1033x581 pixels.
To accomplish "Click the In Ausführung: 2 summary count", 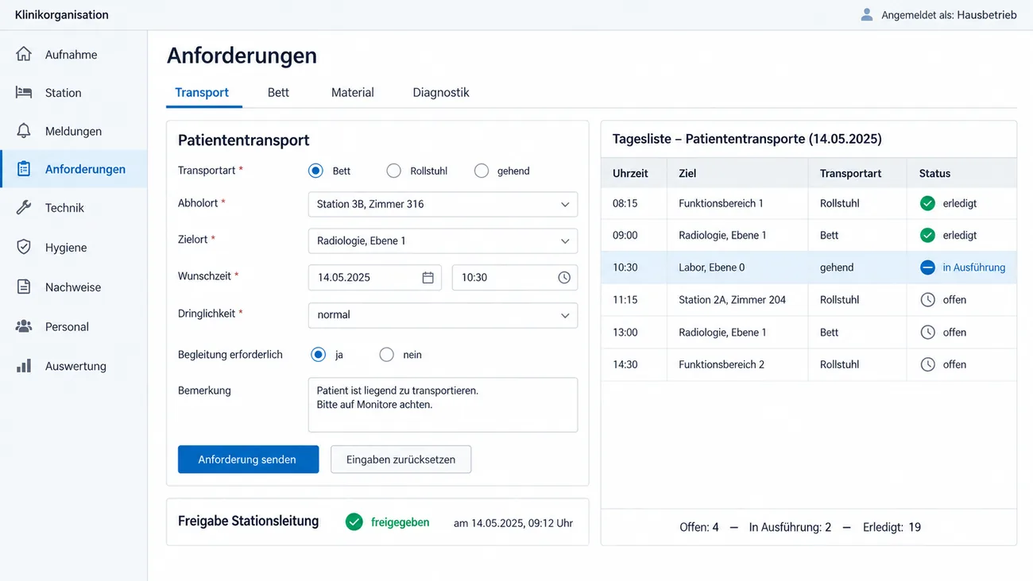I will pyautogui.click(x=790, y=527).
